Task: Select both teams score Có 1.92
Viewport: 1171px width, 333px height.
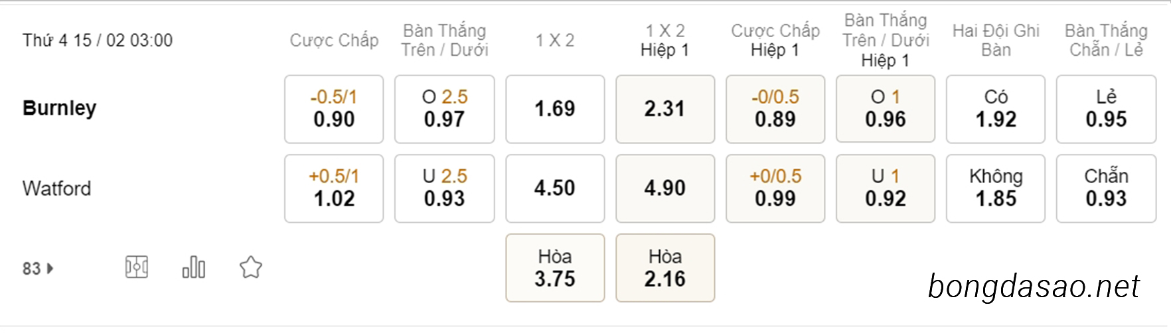Action: tap(996, 109)
